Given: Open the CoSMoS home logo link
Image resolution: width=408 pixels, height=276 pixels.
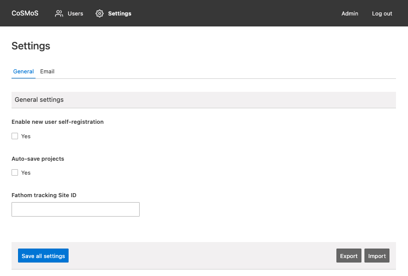Looking at the screenshot, I should pos(25,13).
